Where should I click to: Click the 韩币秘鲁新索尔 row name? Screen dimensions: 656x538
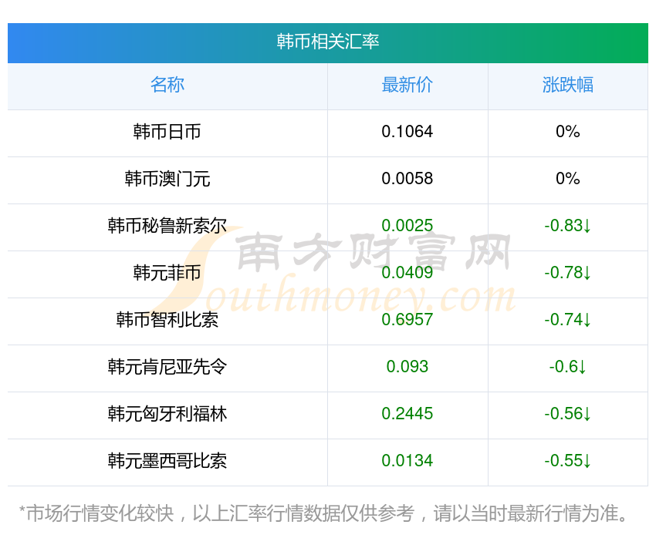coord(167,226)
